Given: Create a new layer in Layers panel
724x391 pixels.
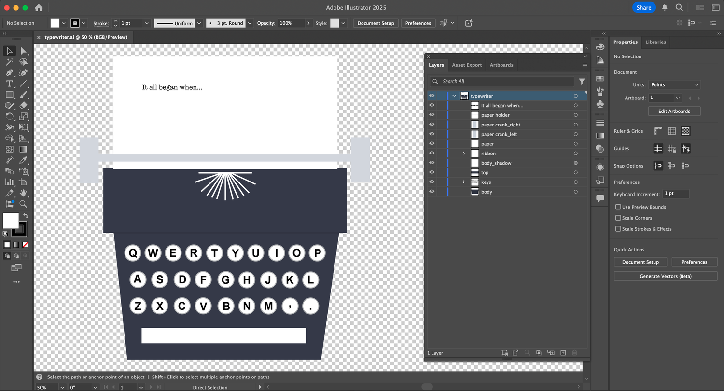Looking at the screenshot, I should (563, 353).
